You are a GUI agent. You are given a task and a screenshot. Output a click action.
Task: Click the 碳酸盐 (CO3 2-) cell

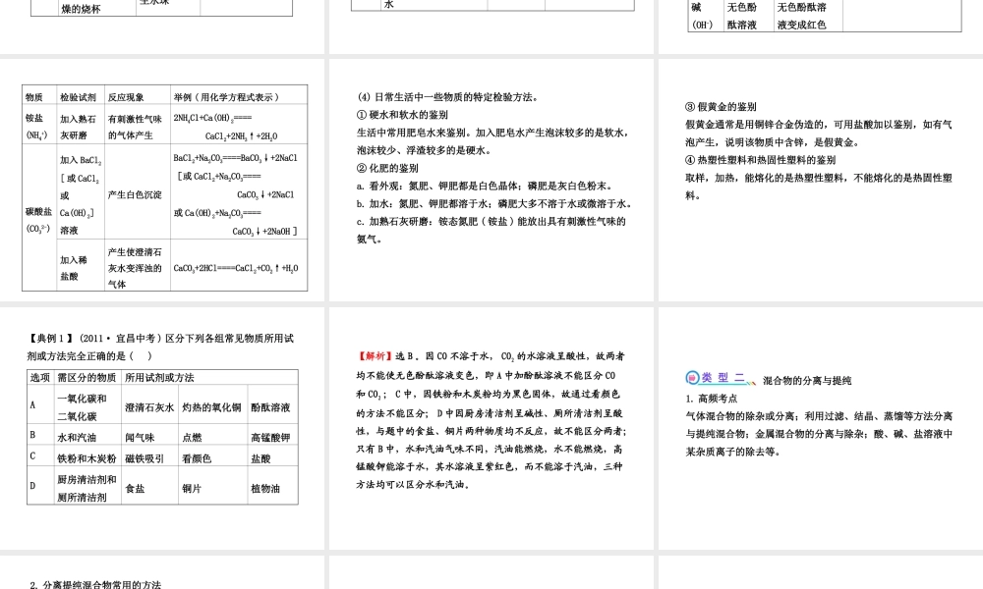(x=39, y=219)
